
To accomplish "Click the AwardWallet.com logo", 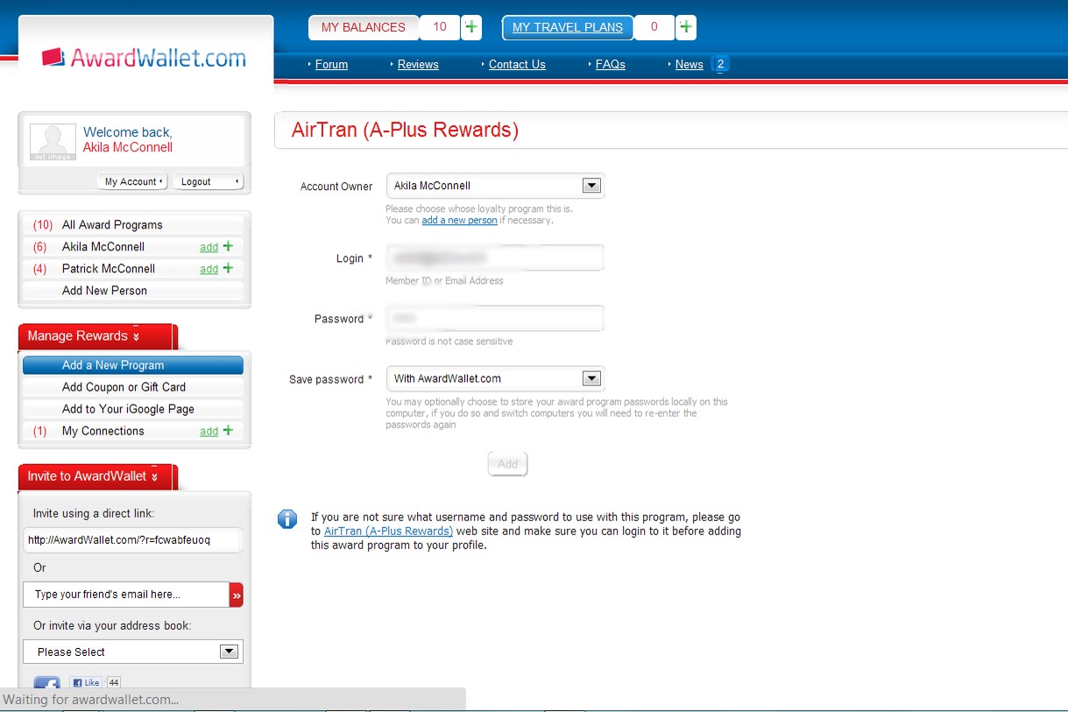I will coord(145,58).
